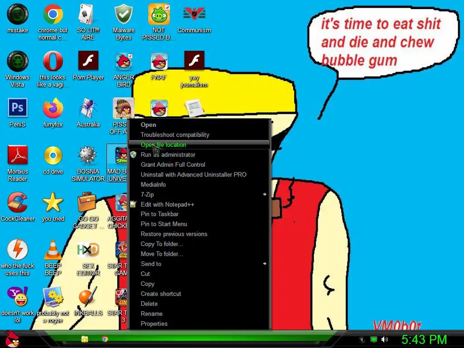Select Uninstall with Advanced Uninstaller PRO
464x348 pixels.
click(x=199, y=174)
